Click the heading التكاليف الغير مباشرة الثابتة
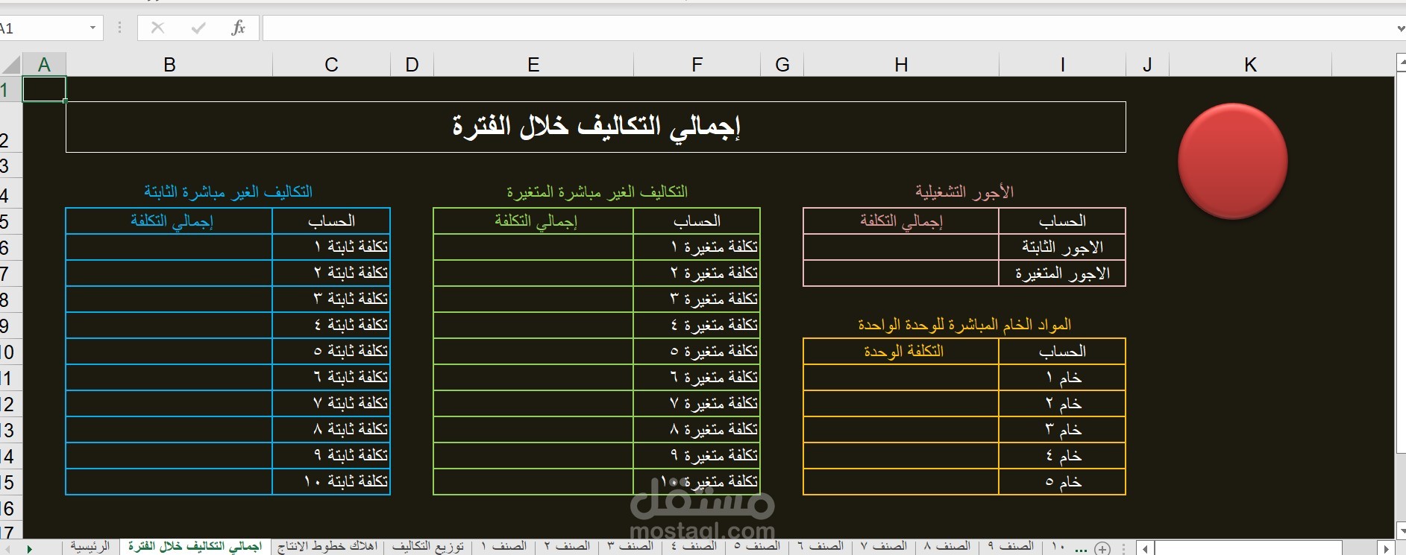1406x555 pixels. (x=228, y=192)
